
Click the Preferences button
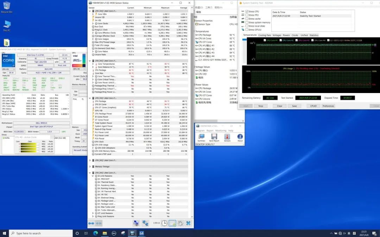[x=328, y=106]
